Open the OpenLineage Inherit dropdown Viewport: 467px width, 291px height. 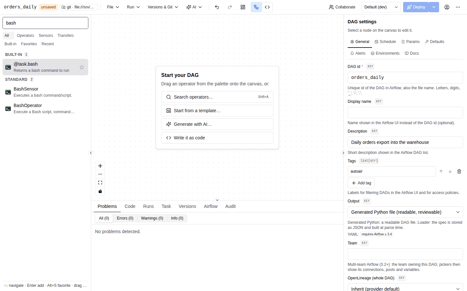point(405,288)
